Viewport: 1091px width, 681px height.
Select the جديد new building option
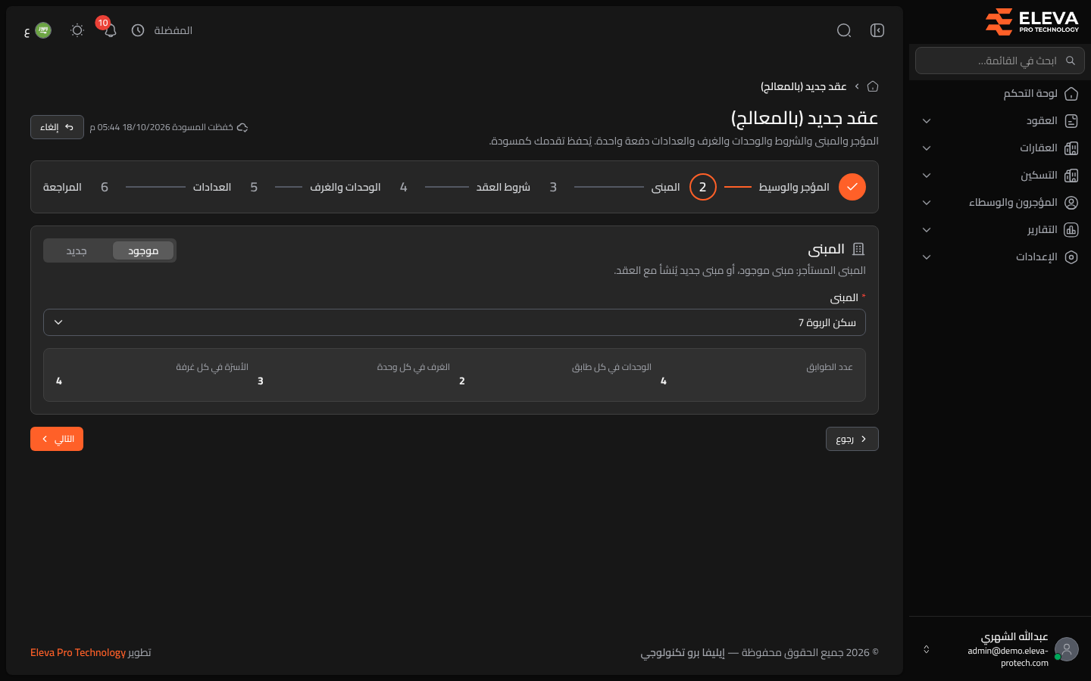click(x=77, y=250)
